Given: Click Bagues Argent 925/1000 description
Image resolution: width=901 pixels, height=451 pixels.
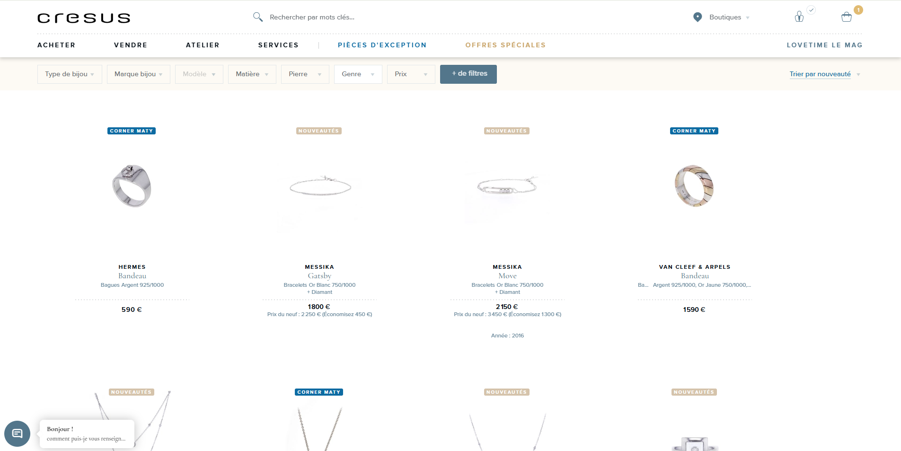Looking at the screenshot, I should click(x=132, y=285).
